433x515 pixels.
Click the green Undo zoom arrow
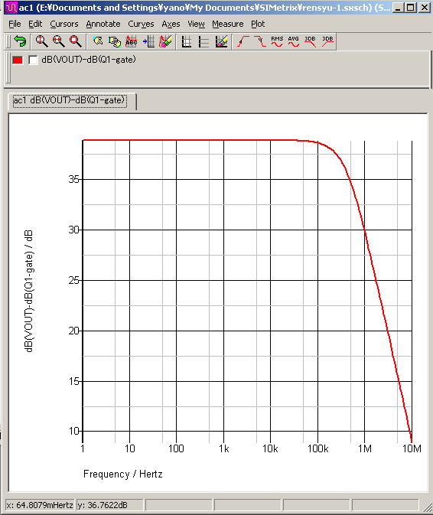click(20, 42)
